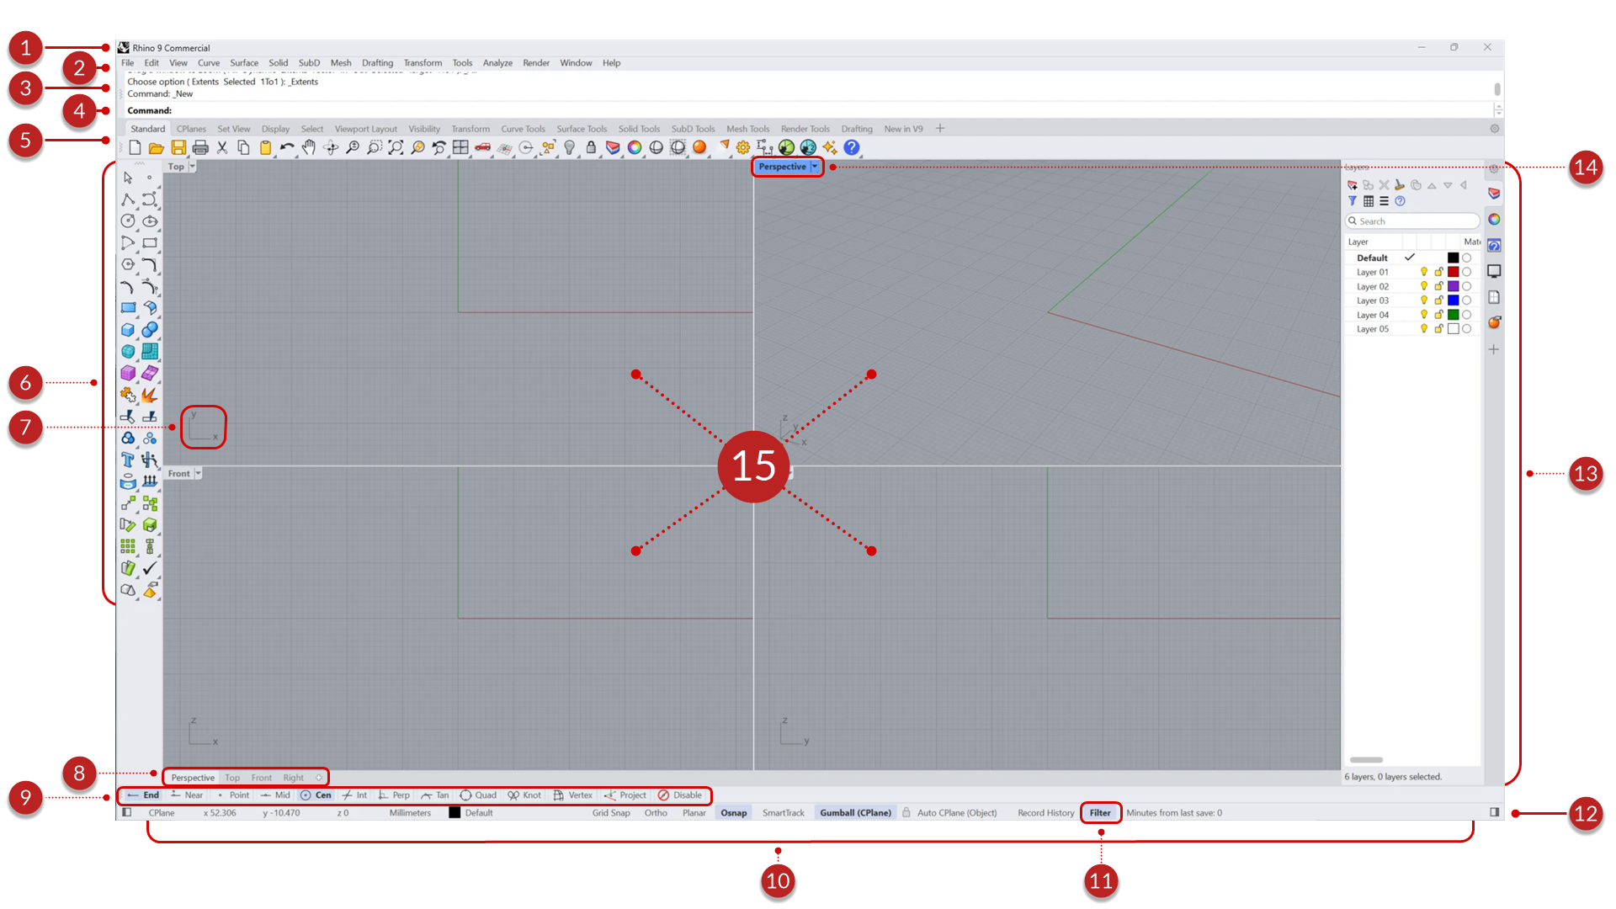Click the Print icon in toolbar
1616x909 pixels.
[x=200, y=148]
